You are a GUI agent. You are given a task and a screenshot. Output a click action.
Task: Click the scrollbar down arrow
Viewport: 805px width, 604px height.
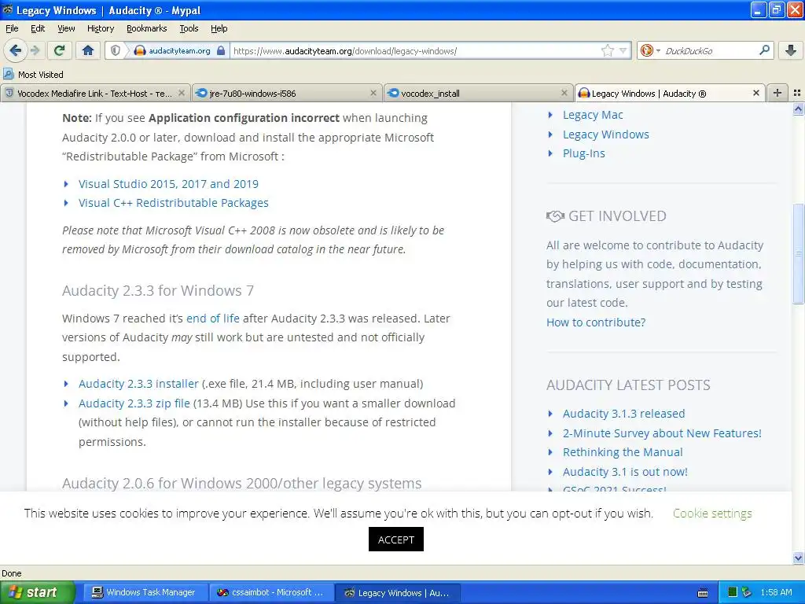(x=799, y=558)
